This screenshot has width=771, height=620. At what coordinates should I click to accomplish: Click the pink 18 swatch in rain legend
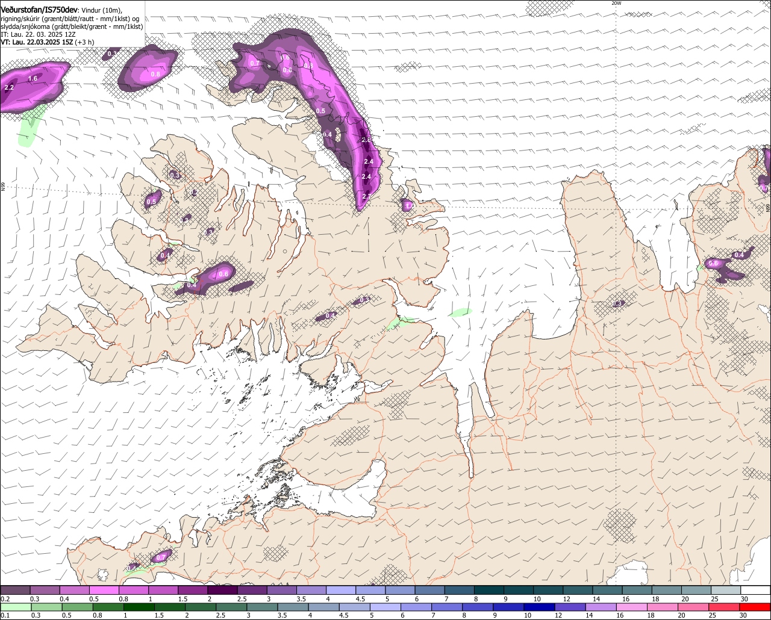point(663,607)
